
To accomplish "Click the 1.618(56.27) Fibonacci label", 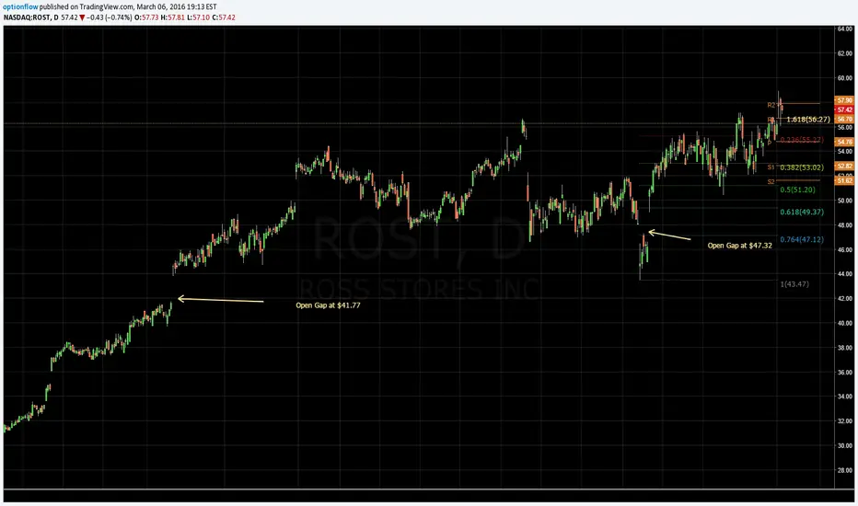I will coord(808,120).
